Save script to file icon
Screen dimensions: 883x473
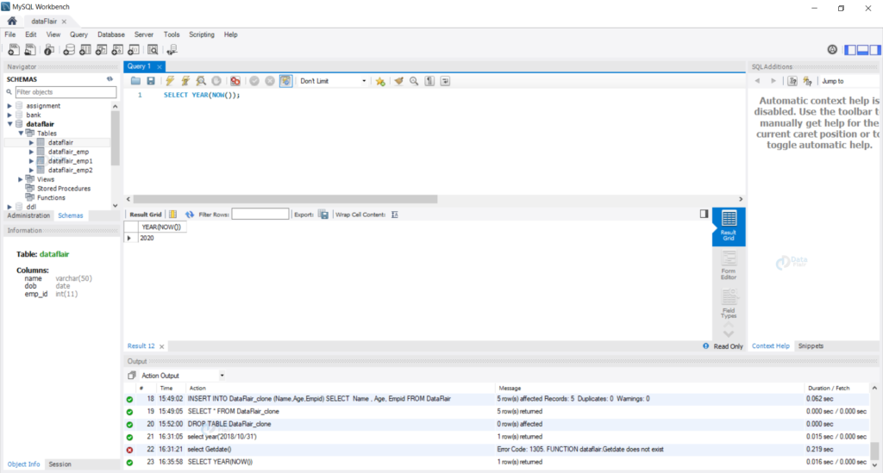click(151, 81)
